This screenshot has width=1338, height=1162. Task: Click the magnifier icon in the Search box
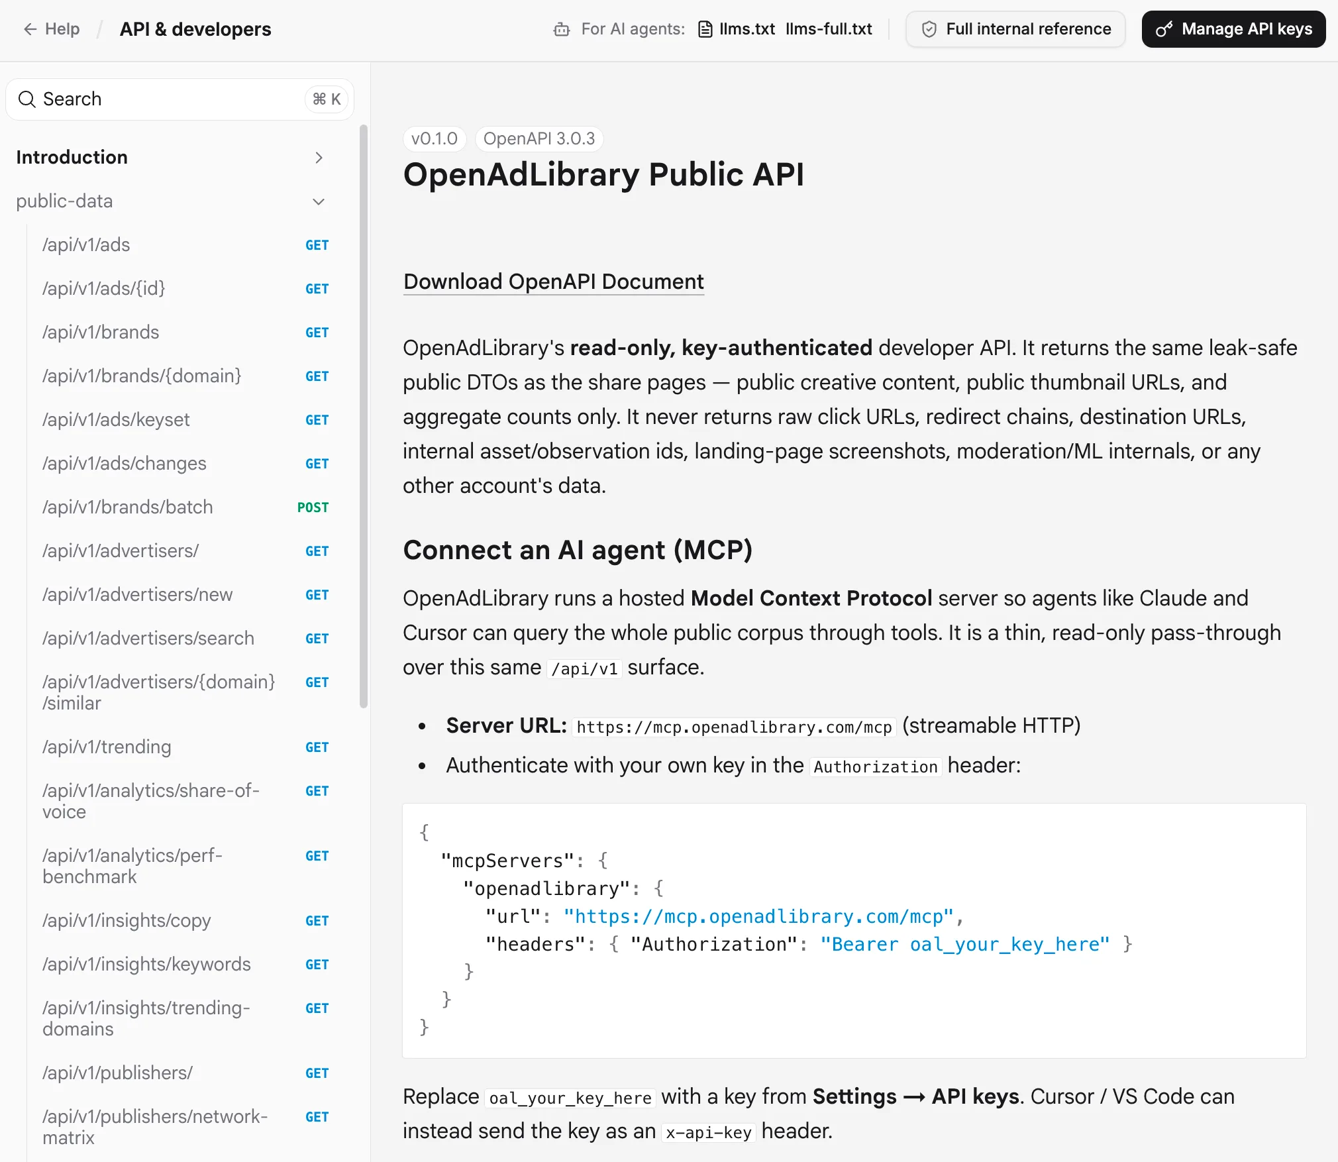click(x=27, y=99)
